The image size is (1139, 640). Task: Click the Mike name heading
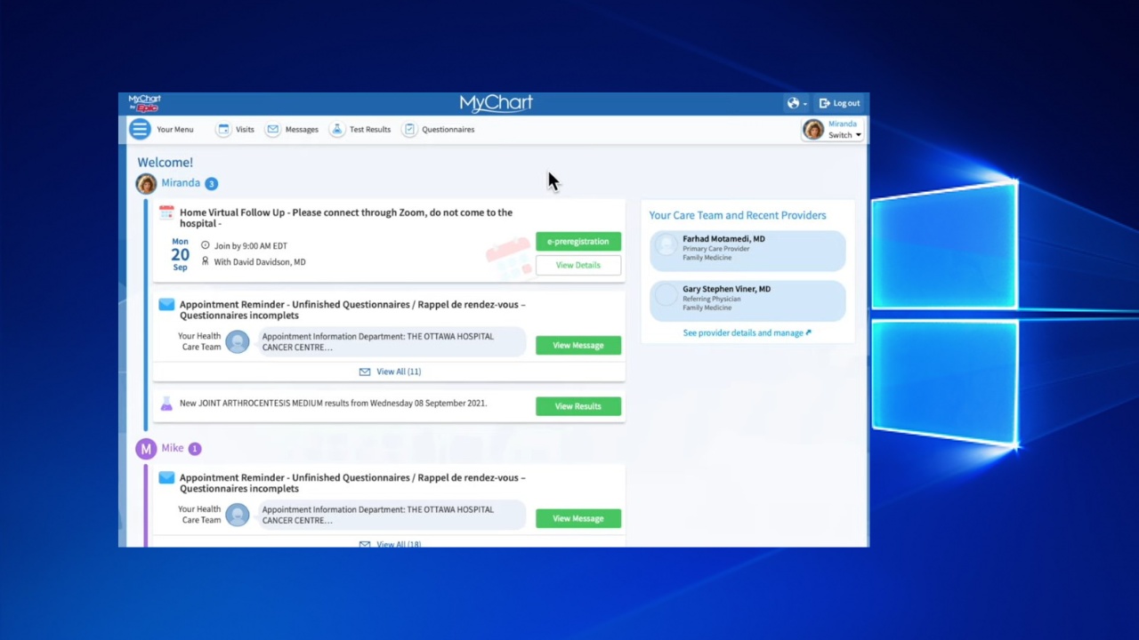click(173, 448)
